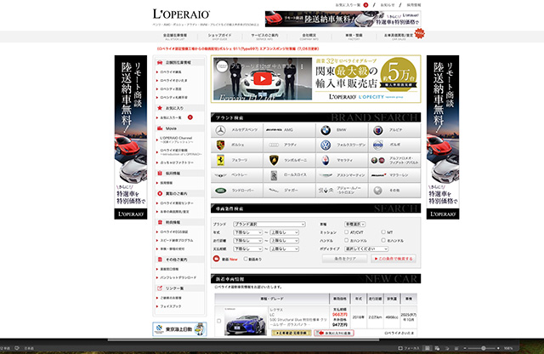Select the AMG brand tile
This screenshot has width=544, height=354.
point(289,130)
